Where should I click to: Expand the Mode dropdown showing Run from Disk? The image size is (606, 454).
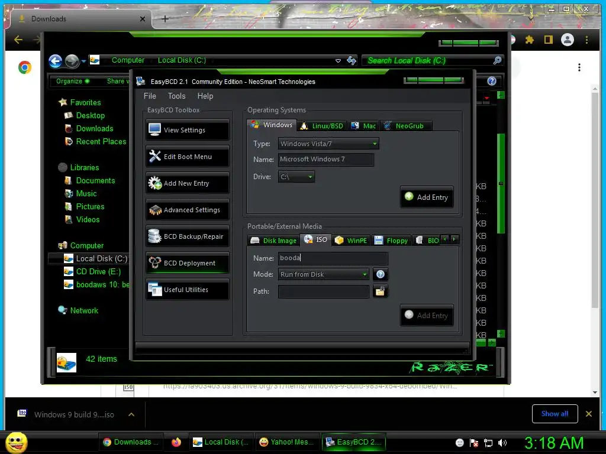click(324, 274)
